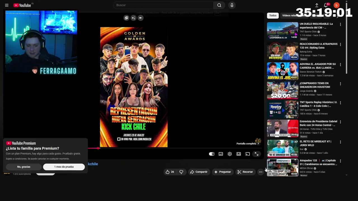
Task: Toggle full screen mode
Action: coord(256,154)
